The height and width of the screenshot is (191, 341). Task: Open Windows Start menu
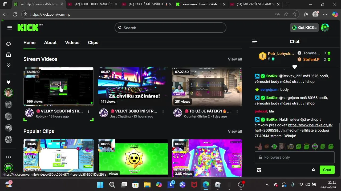tap(100, 185)
